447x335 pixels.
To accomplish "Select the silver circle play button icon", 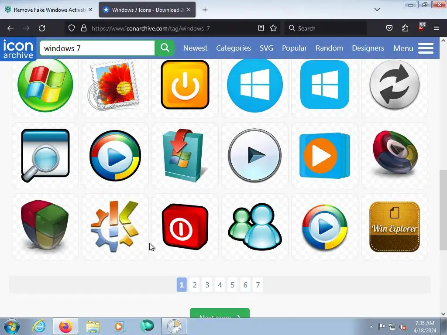I will tap(255, 156).
